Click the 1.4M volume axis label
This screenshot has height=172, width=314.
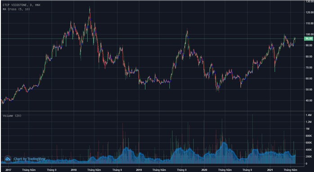click(309, 115)
